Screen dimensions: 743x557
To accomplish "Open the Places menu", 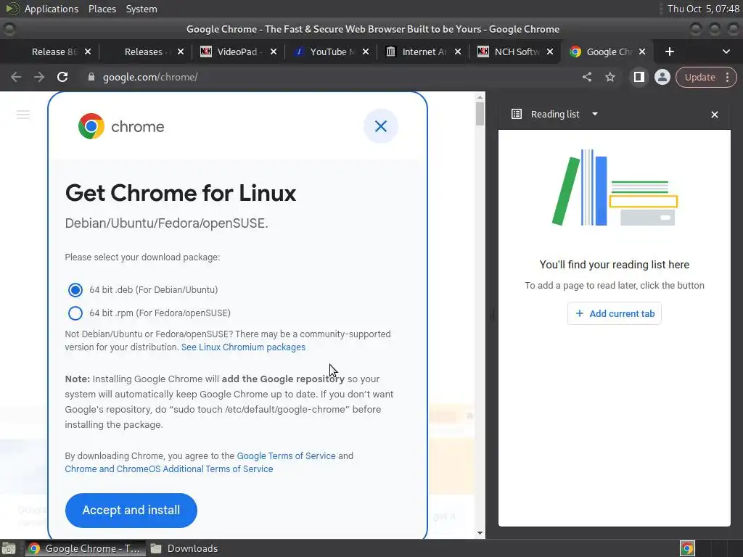I will 102,9.
